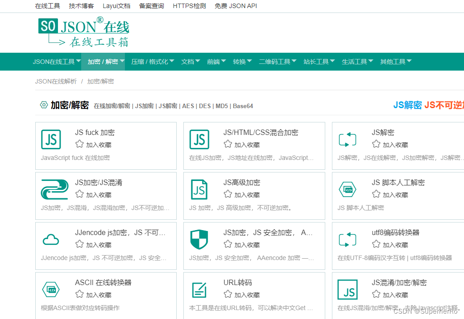The height and width of the screenshot is (319, 464).
Task: Expand the 文档 dropdown menu
Action: pos(191,62)
